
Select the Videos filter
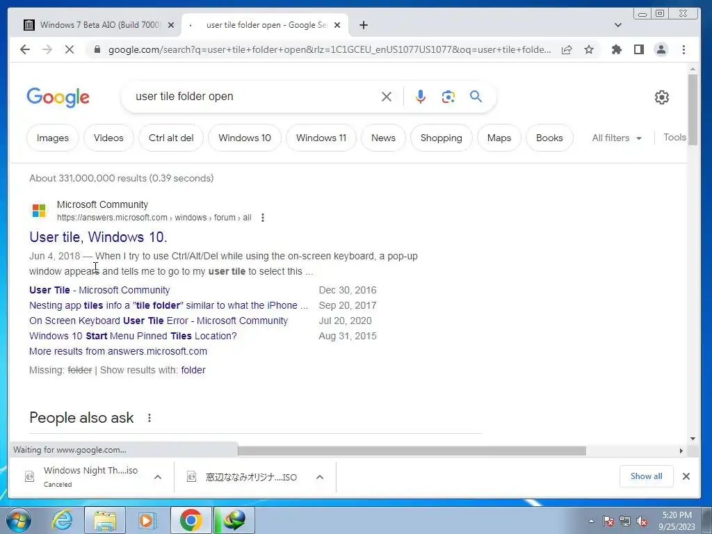point(108,138)
